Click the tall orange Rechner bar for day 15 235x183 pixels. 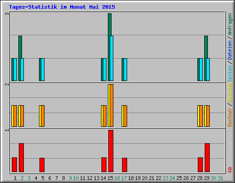pos(112,105)
